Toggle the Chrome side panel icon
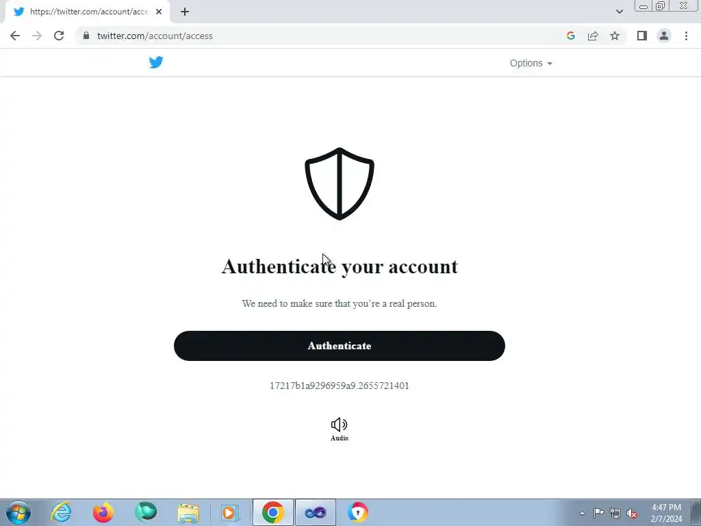 point(642,36)
